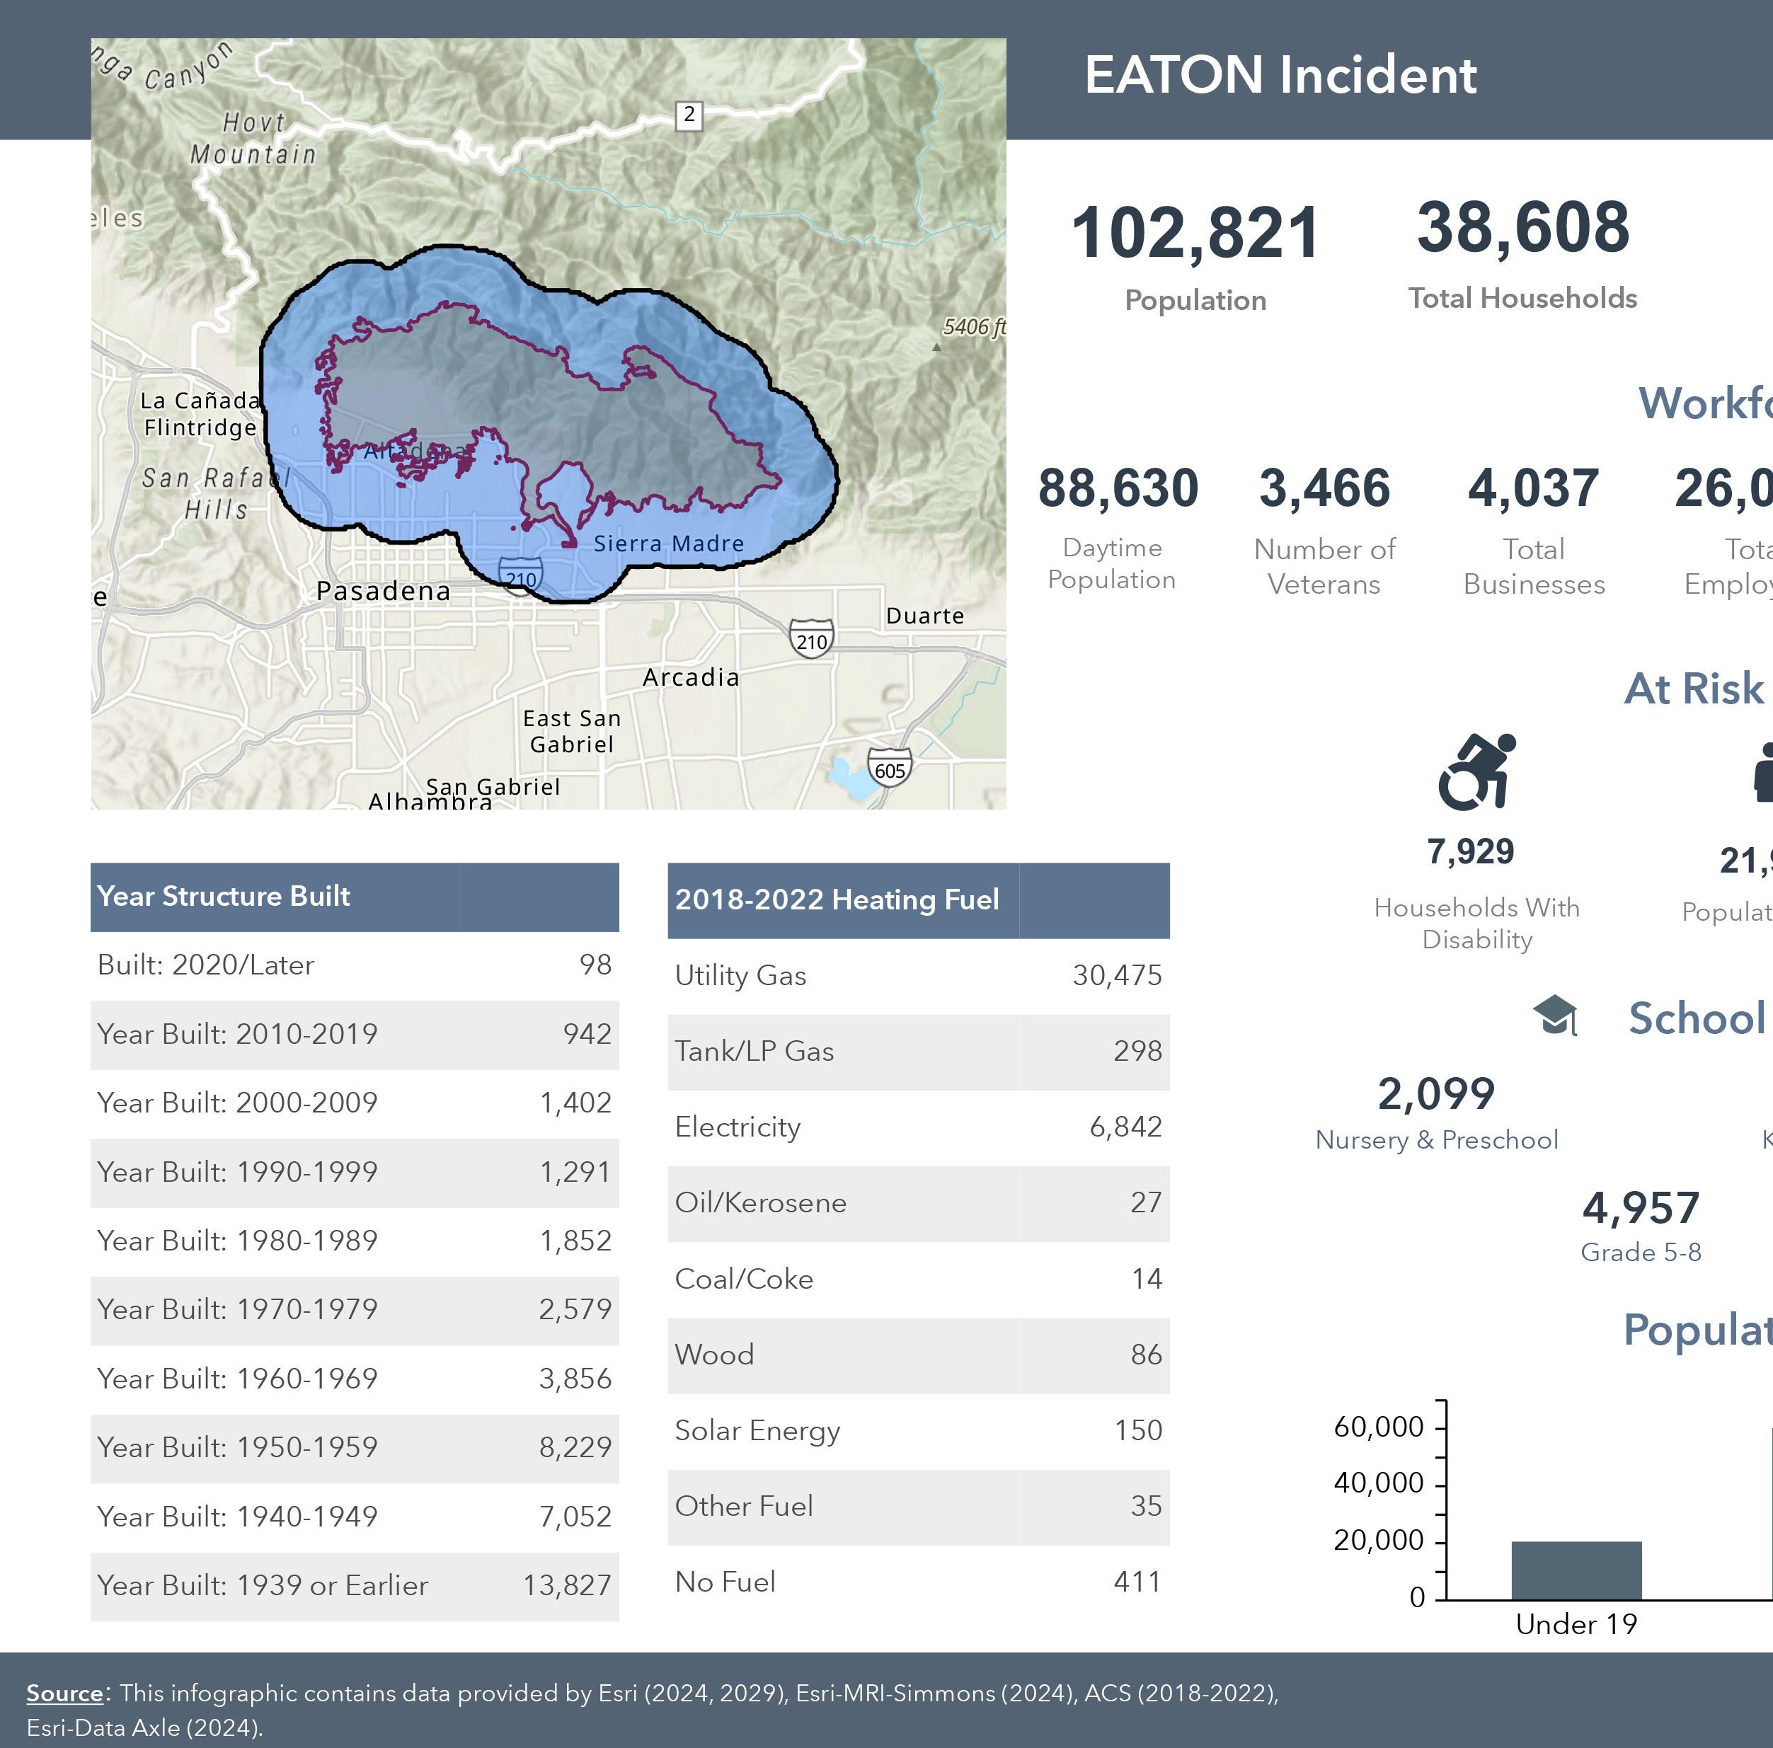1773x1748 pixels.
Task: Click the Sierra Madre map label
Action: coord(668,544)
